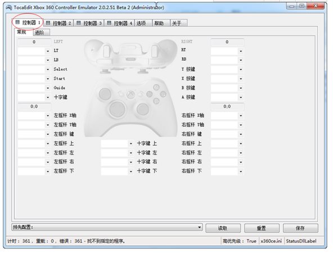The height and width of the screenshot is (253, 333).
Task: Open the 关于 tab
Action: click(x=179, y=23)
